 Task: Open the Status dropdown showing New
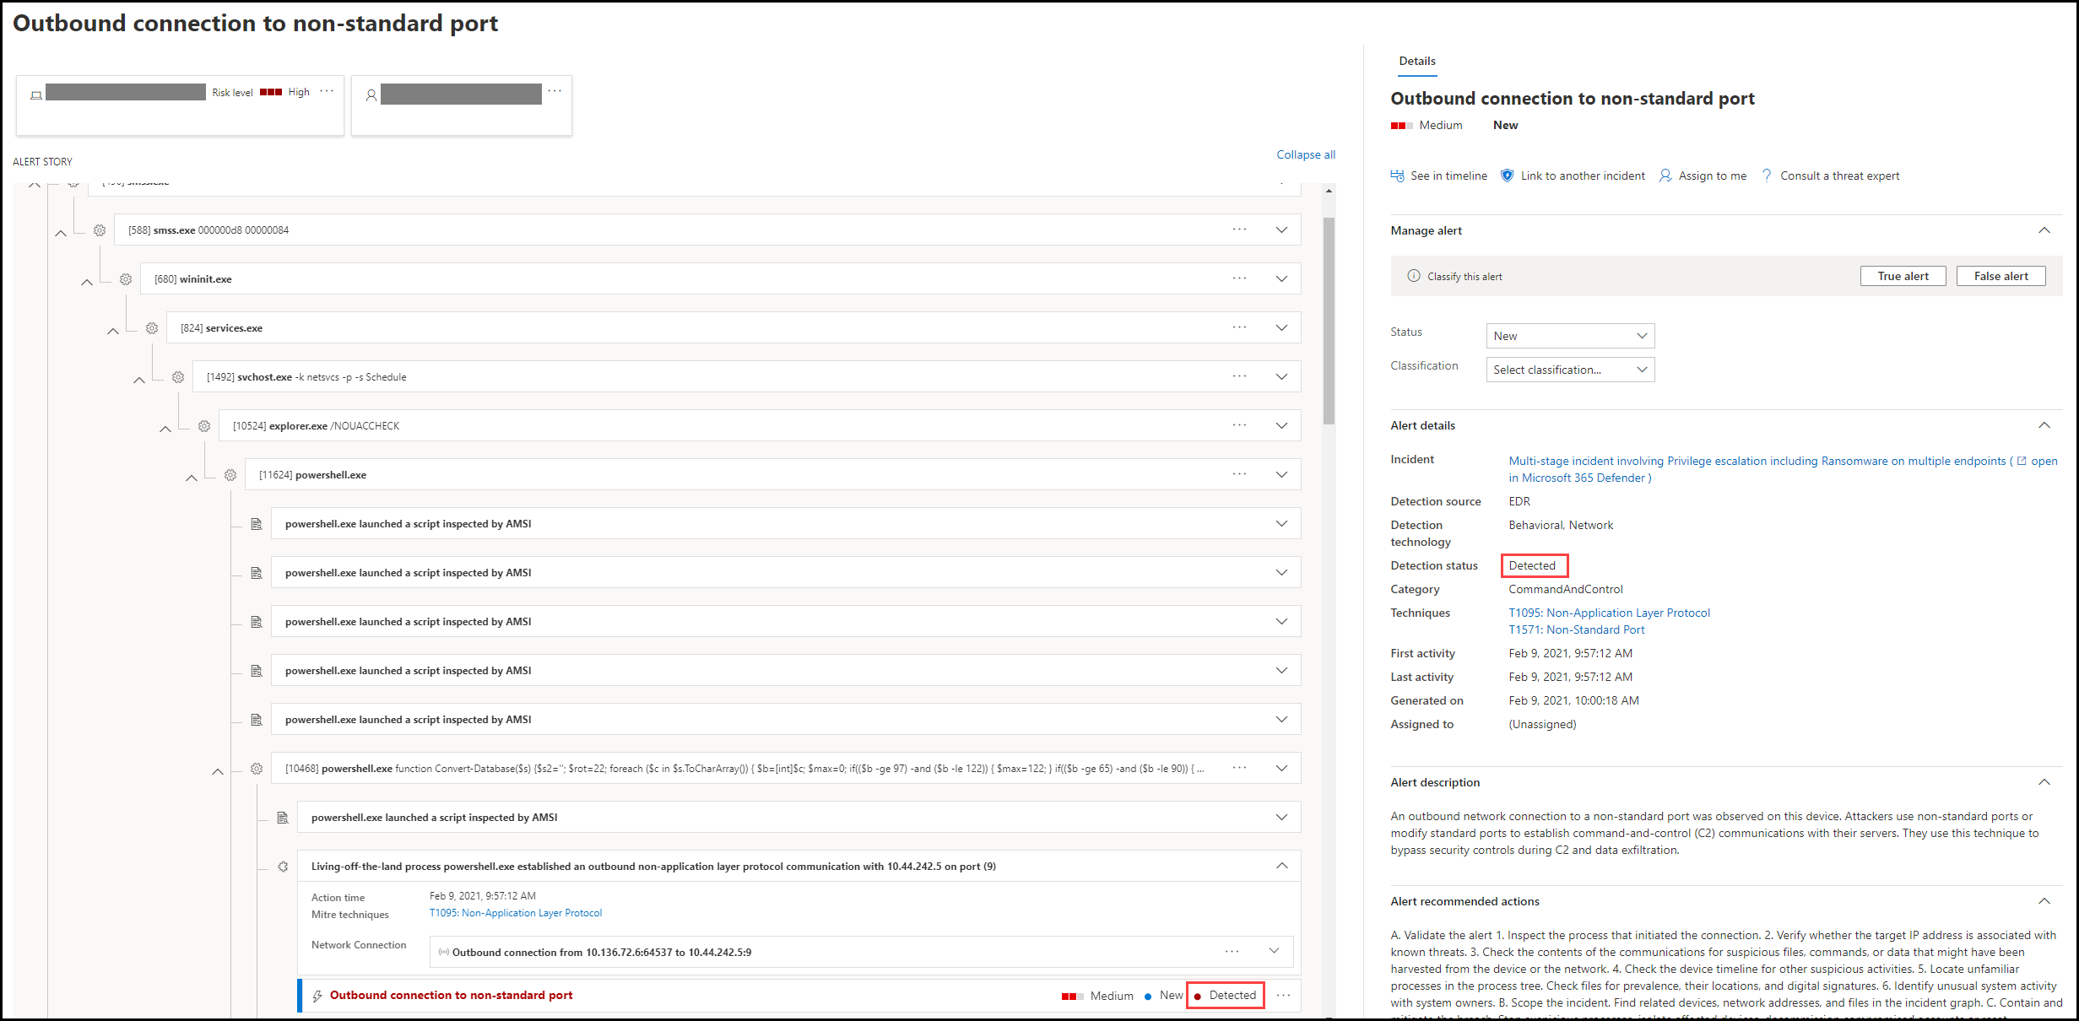(1569, 336)
